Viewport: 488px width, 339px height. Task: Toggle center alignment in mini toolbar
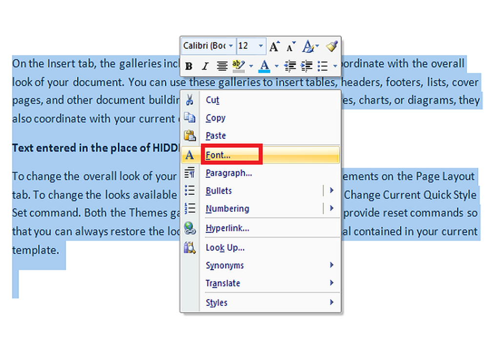coord(222,66)
